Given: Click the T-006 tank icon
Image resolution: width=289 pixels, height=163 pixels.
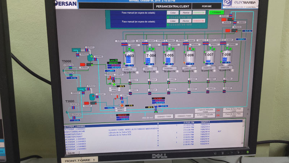Looking at the screenshot, I should pyautogui.click(x=189, y=58).
